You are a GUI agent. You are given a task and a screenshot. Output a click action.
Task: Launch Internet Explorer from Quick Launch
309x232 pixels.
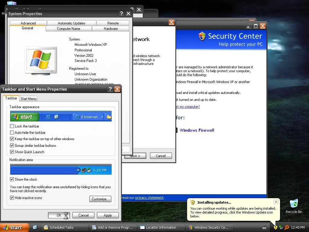35,227
